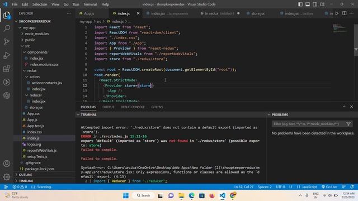
Task: Open the Source Control view
Action: (7, 42)
